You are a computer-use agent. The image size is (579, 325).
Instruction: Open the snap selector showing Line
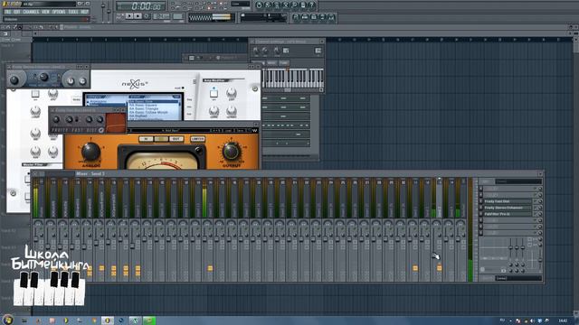241,4
